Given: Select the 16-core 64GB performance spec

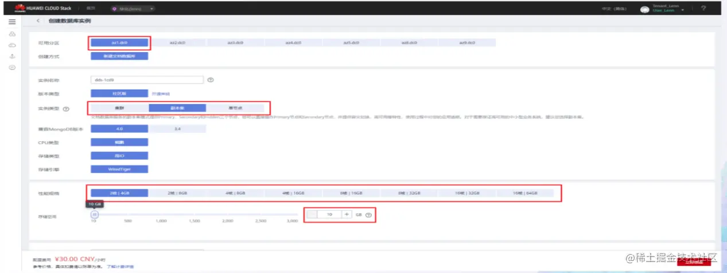Looking at the screenshot, I should [x=525, y=193].
